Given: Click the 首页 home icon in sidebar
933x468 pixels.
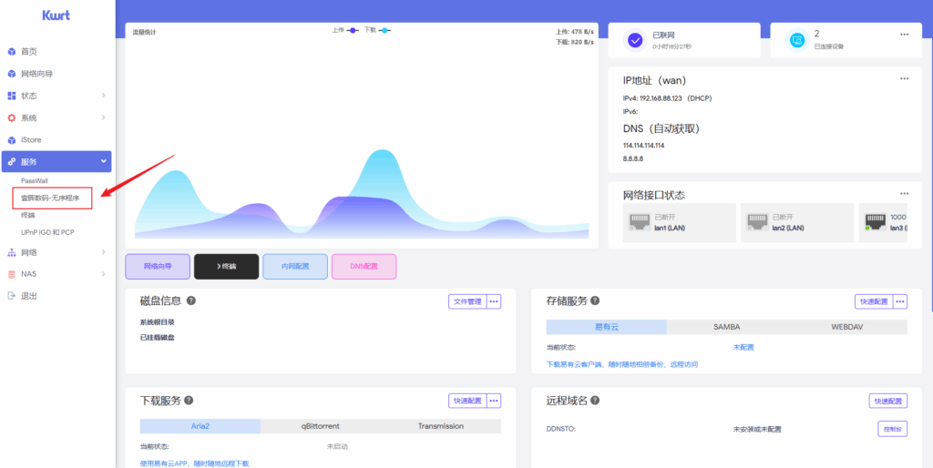Looking at the screenshot, I should pos(12,52).
